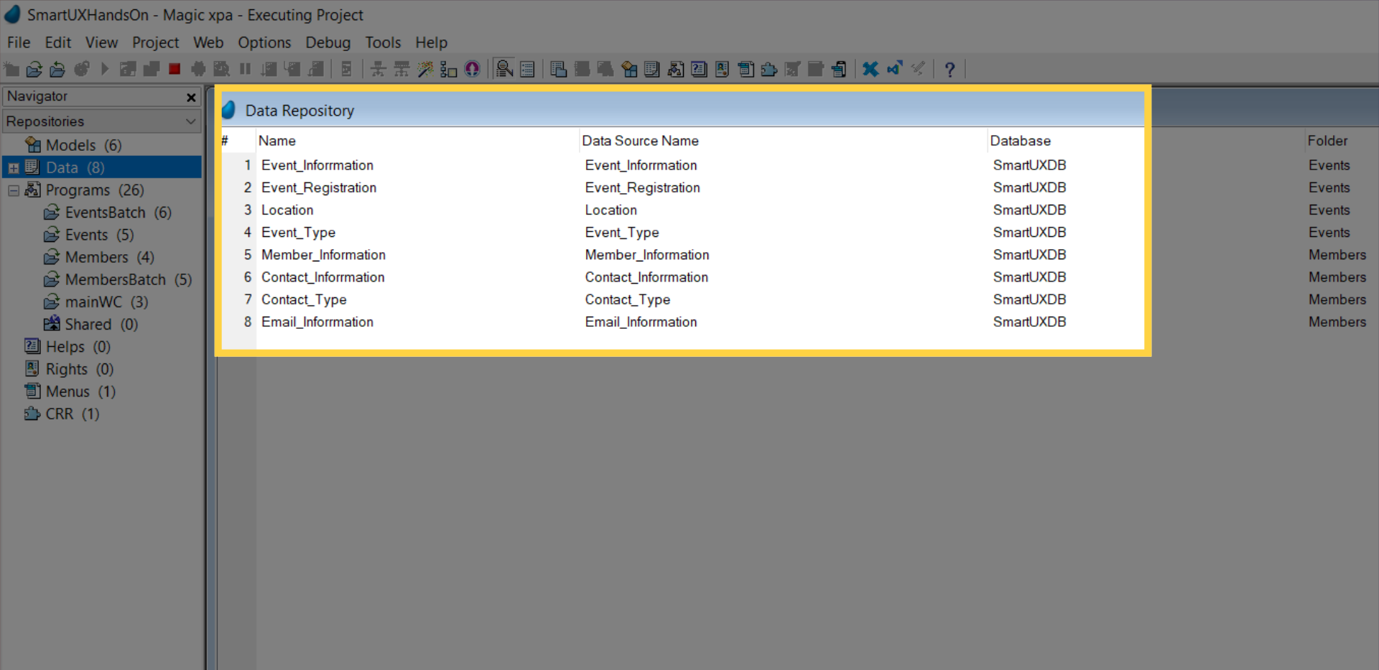The height and width of the screenshot is (670, 1379).
Task: Expand the Data node in Navigator tree
Action: pos(14,168)
